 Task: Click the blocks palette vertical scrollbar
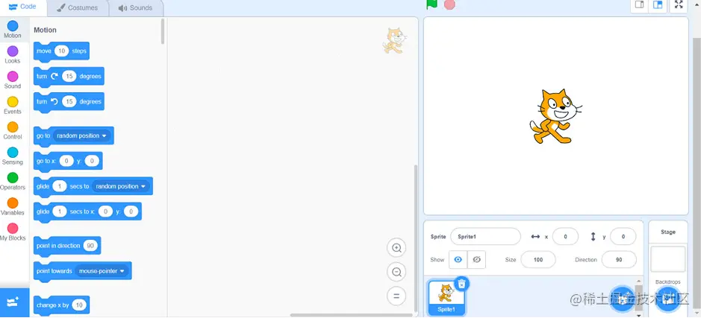(163, 31)
